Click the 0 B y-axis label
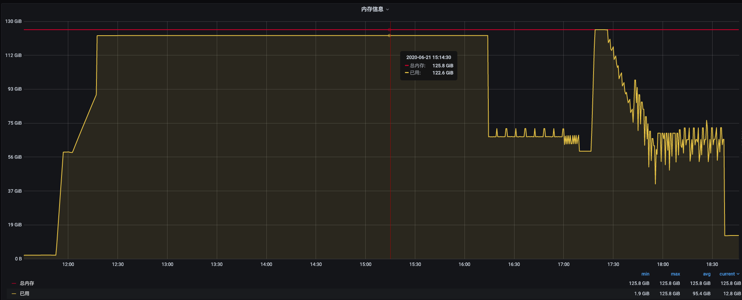The image size is (742, 300). (18, 259)
